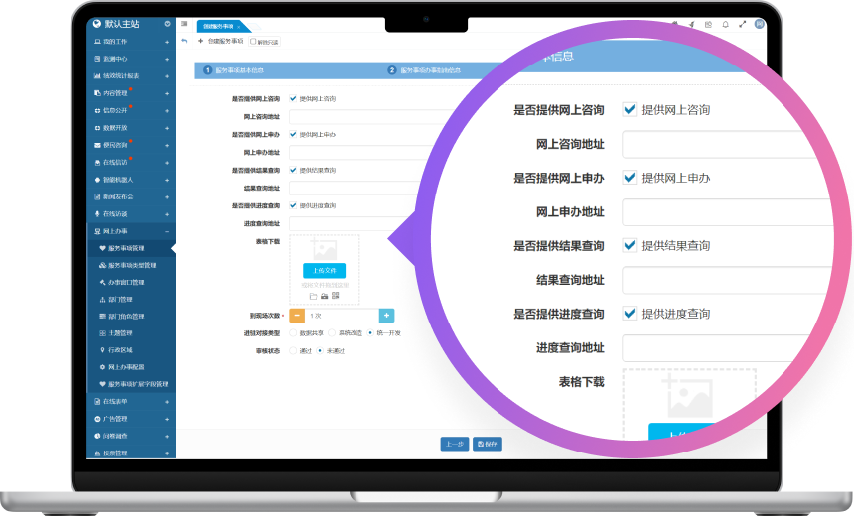
Task: Open the user avatar in top bar
Action: 759,23
